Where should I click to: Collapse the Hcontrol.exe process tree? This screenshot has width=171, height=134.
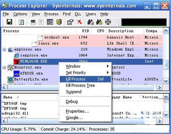4,67
